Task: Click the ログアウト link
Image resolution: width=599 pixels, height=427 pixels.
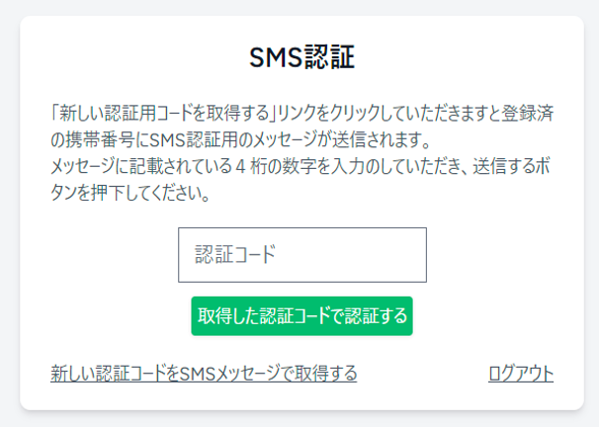Action: tap(520, 373)
